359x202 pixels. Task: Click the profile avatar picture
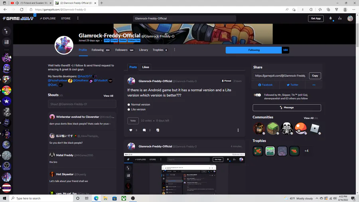(x=64, y=45)
